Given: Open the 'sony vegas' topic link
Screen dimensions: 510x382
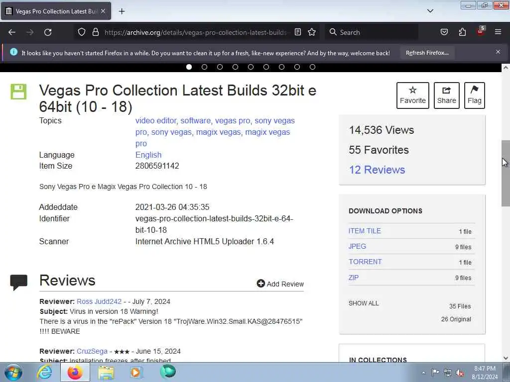Looking at the screenshot, I should pyautogui.click(x=171, y=132).
